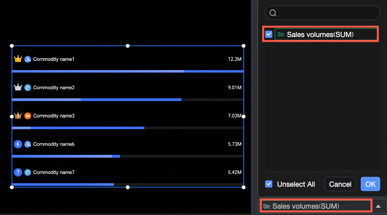Select the Commodity name1 label
The height and width of the screenshot is (215, 387).
pyautogui.click(x=54, y=59)
